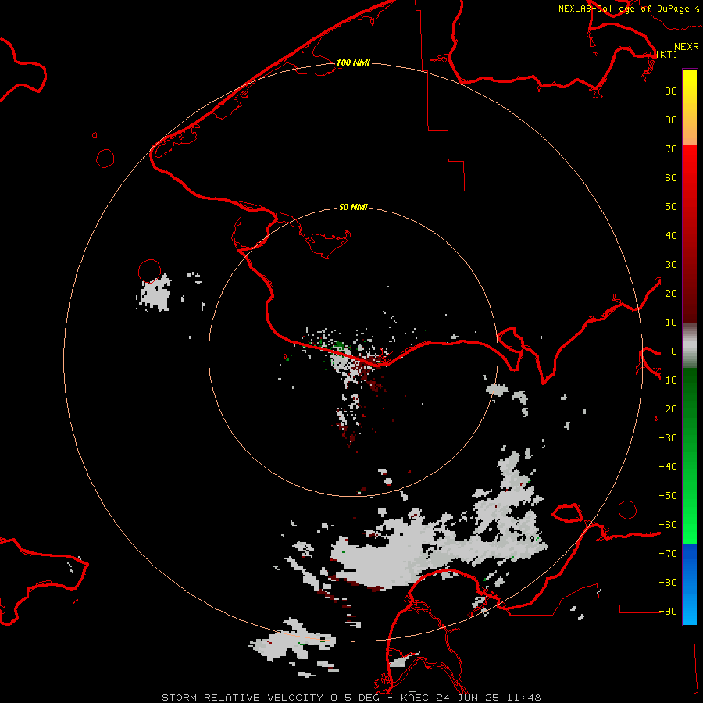The image size is (703, 703).
Task: Select the -90 value on velocity scale
Action: click(x=668, y=611)
